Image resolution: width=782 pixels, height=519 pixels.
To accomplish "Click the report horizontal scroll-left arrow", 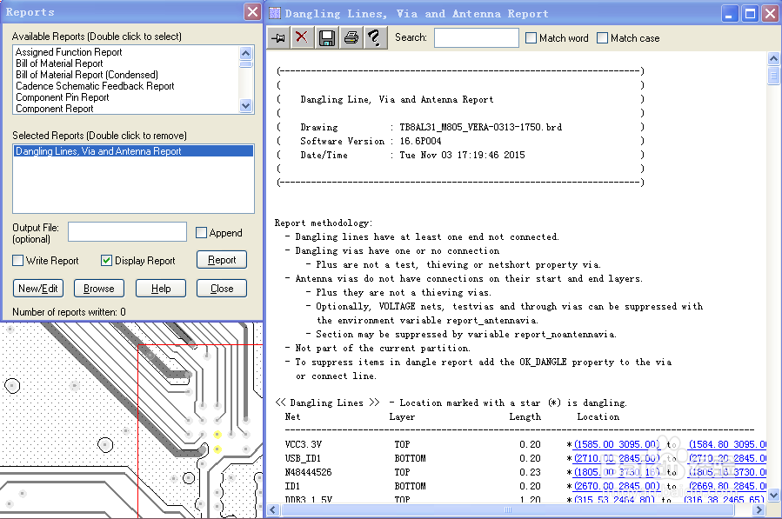I will pos(273,509).
